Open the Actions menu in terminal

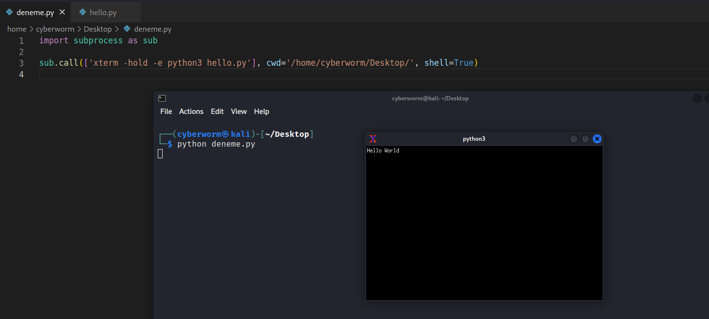tap(191, 112)
